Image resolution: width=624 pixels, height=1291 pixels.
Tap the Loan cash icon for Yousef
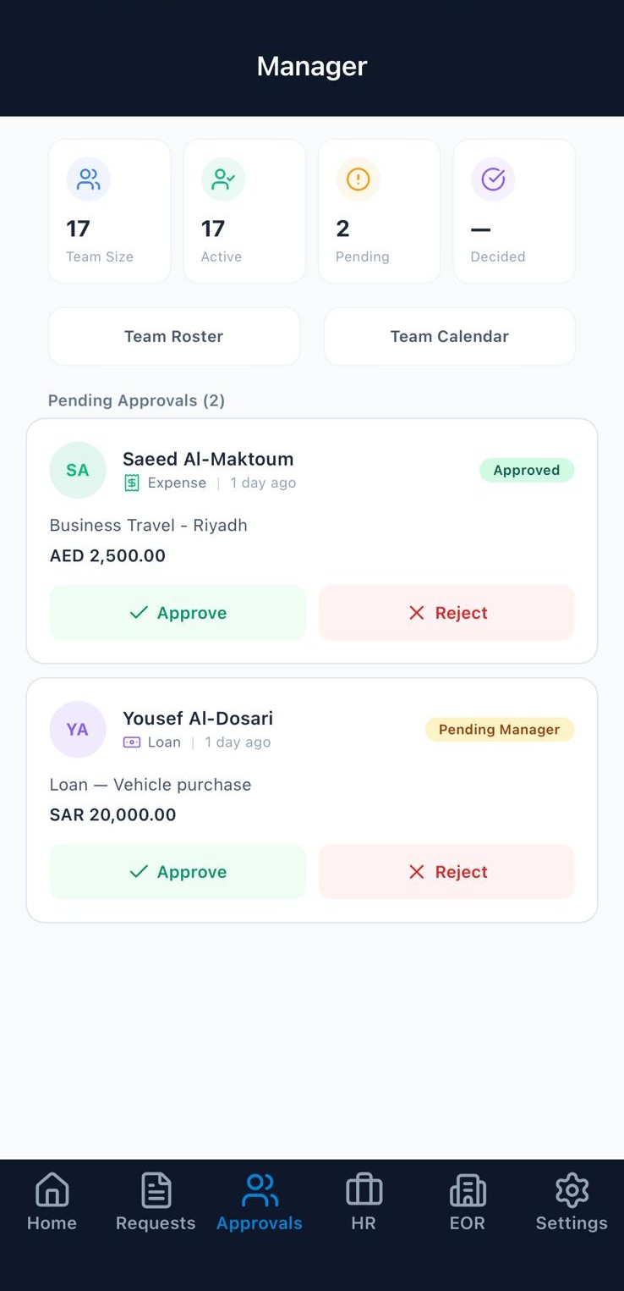click(132, 742)
